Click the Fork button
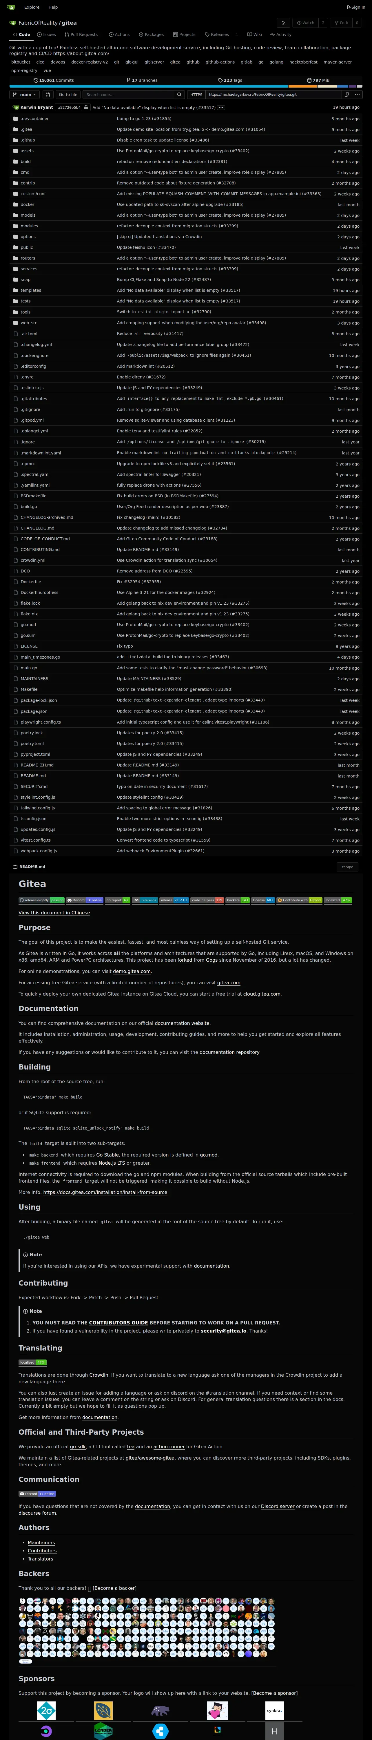 pos(342,23)
